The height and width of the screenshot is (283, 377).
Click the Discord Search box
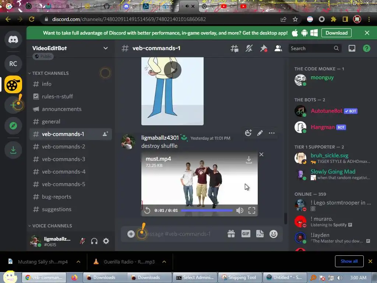[315, 48]
